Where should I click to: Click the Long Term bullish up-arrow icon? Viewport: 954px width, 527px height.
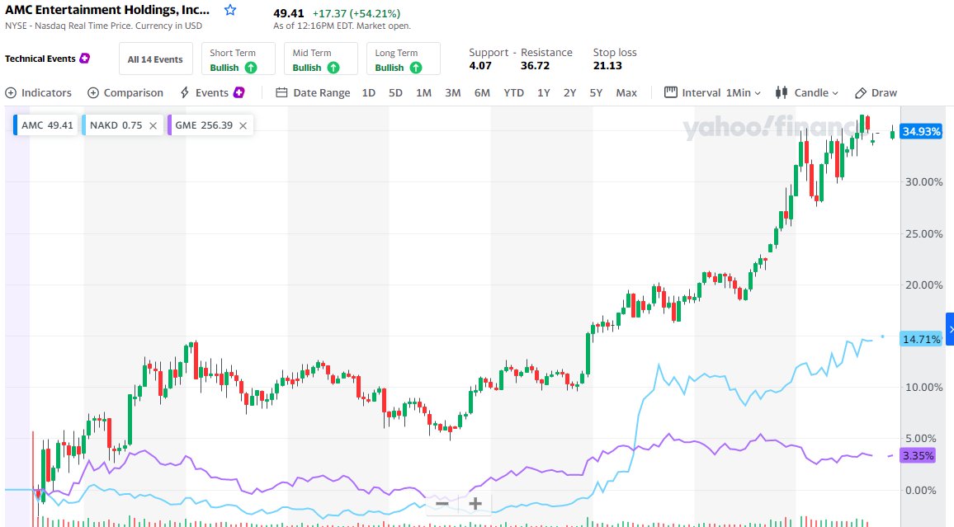point(416,68)
